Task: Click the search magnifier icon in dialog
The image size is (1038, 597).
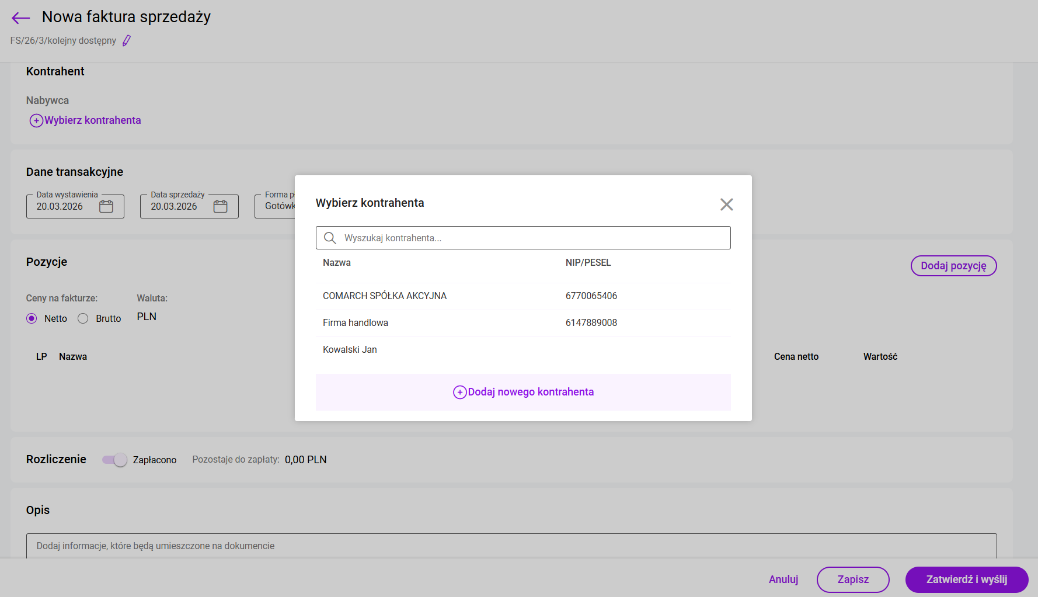Action: tap(330, 238)
